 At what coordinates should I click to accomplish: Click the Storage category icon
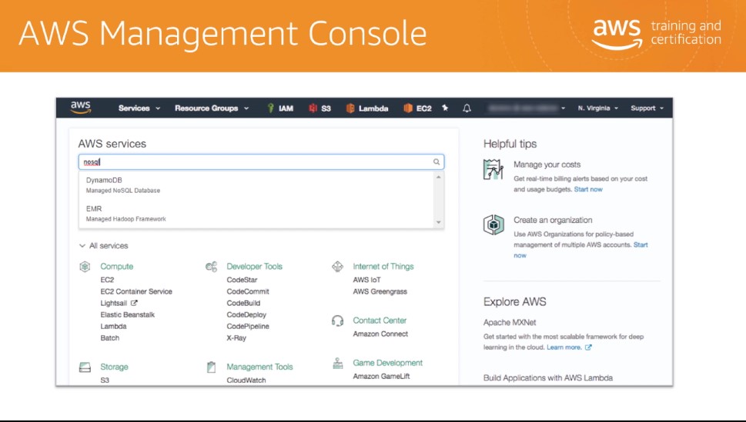click(85, 367)
